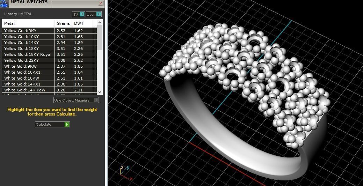The height and width of the screenshot is (186, 363).
Task: Toggle Use Object Materials option
Action: [x=76, y=100]
